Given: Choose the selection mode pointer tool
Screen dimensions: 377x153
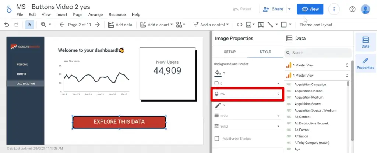Looking at the screenshot, I should (29, 25).
